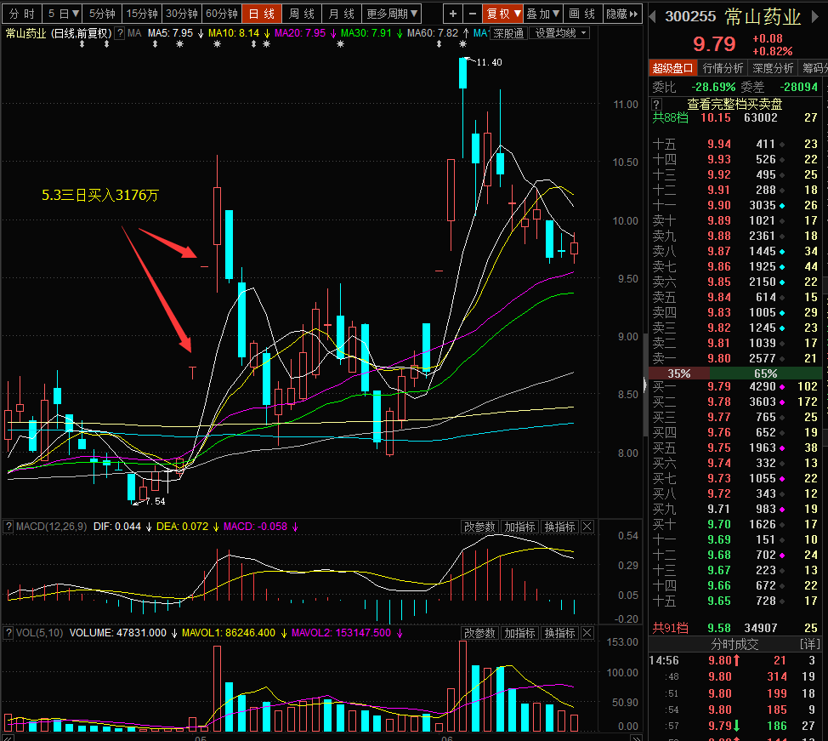Toggle the 画线 drawing tools
The width and height of the screenshot is (828, 741).
(582, 14)
